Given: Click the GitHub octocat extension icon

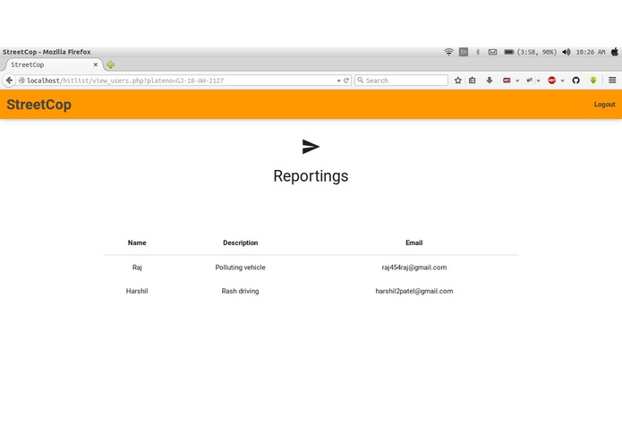Looking at the screenshot, I should pyautogui.click(x=576, y=81).
